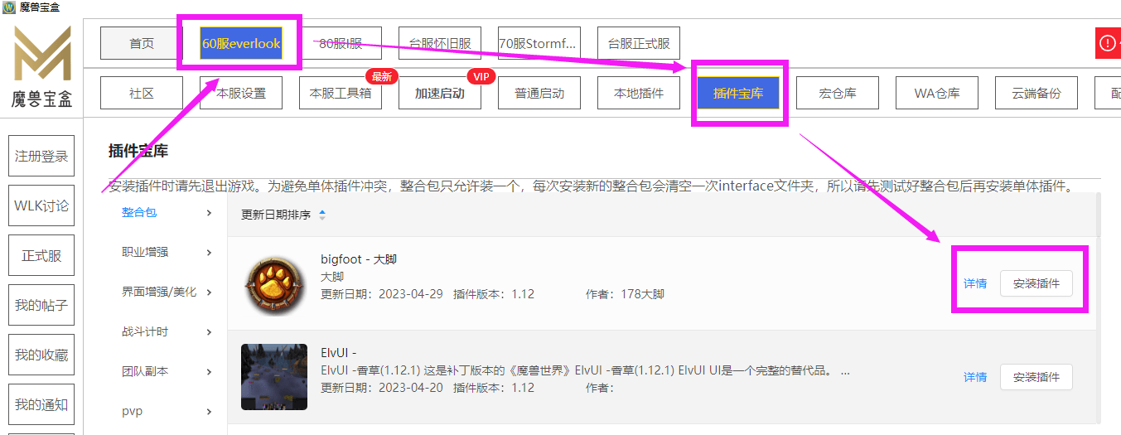Expand the 战斗计时 category
The width and height of the screenshot is (1121, 435).
pyautogui.click(x=167, y=331)
